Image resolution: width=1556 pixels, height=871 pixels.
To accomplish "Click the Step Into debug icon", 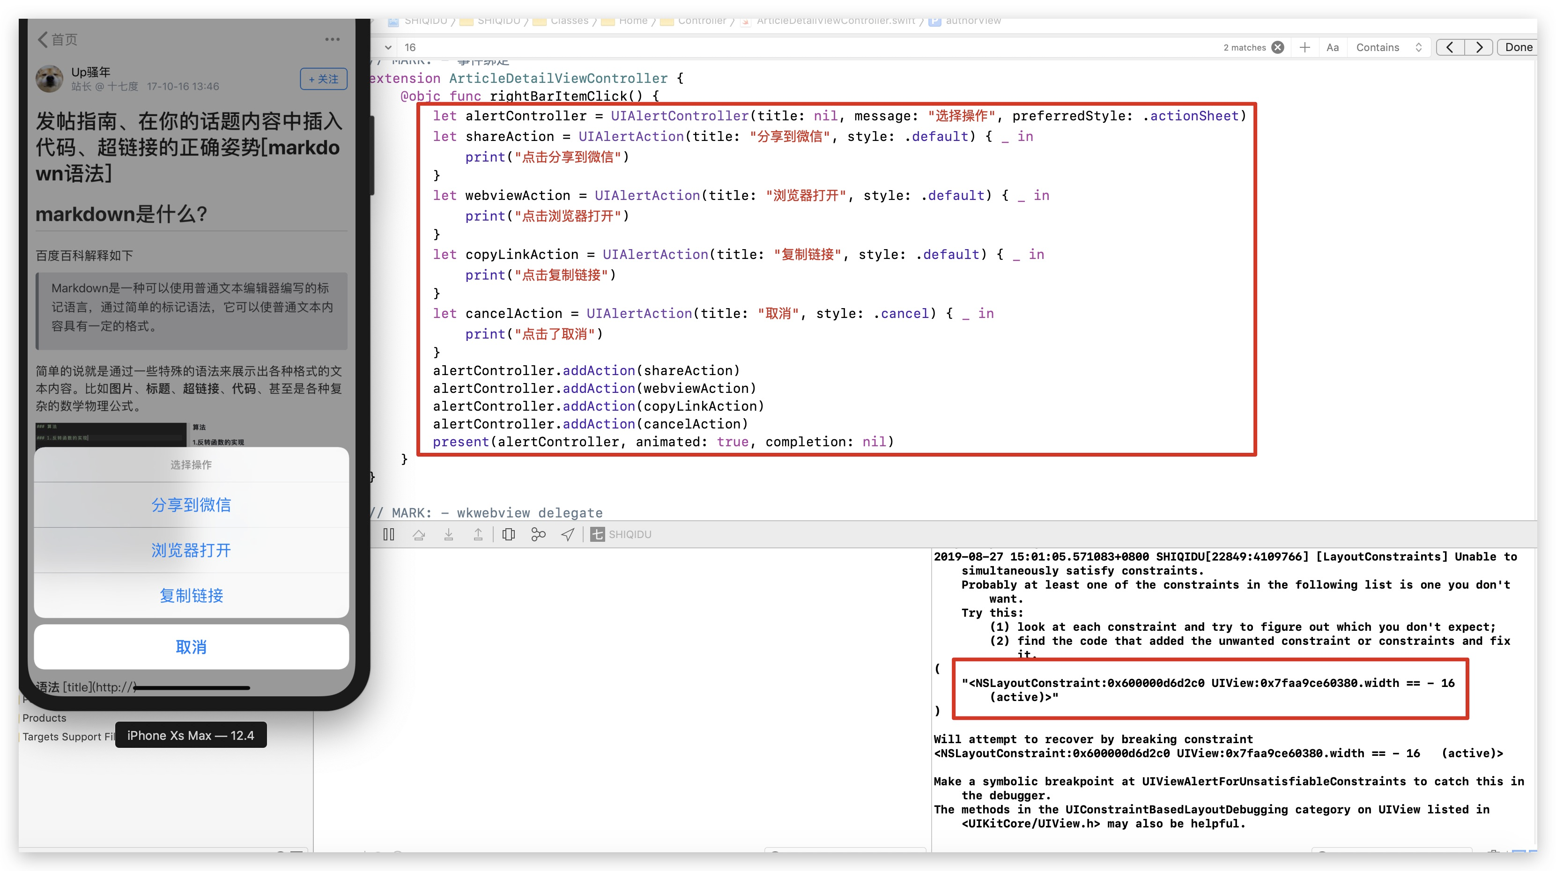I will (x=448, y=535).
